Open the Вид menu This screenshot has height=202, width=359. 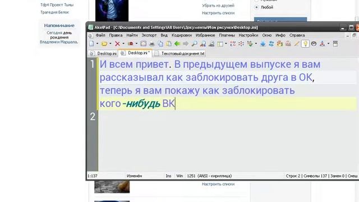pos(164,35)
